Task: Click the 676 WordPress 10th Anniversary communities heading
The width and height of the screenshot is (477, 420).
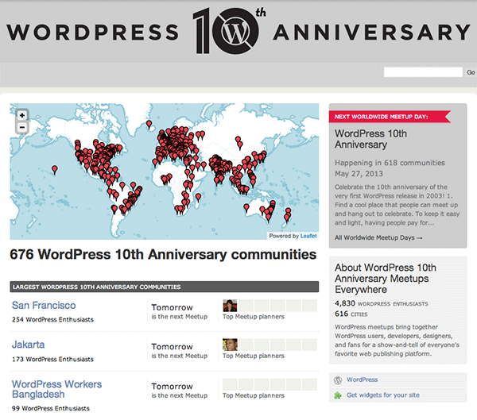Action: (x=163, y=254)
